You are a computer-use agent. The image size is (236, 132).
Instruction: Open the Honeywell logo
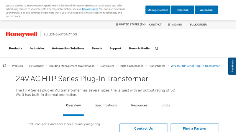tap(22, 34)
